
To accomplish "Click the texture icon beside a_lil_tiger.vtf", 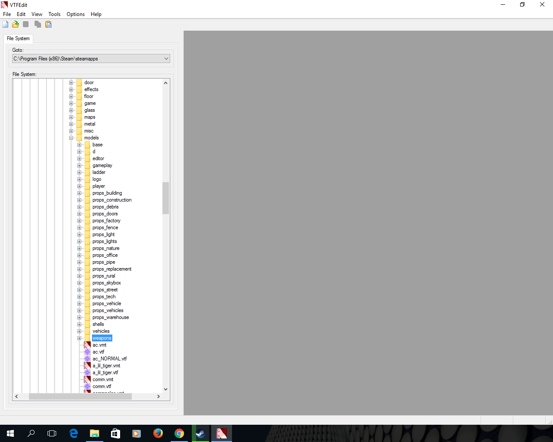I will point(87,373).
